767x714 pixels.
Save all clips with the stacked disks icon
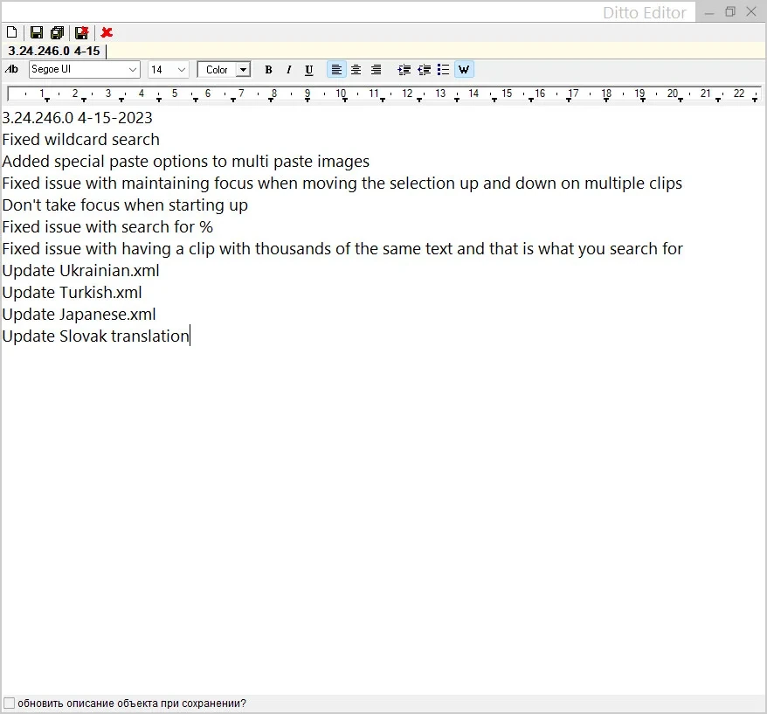[x=58, y=33]
